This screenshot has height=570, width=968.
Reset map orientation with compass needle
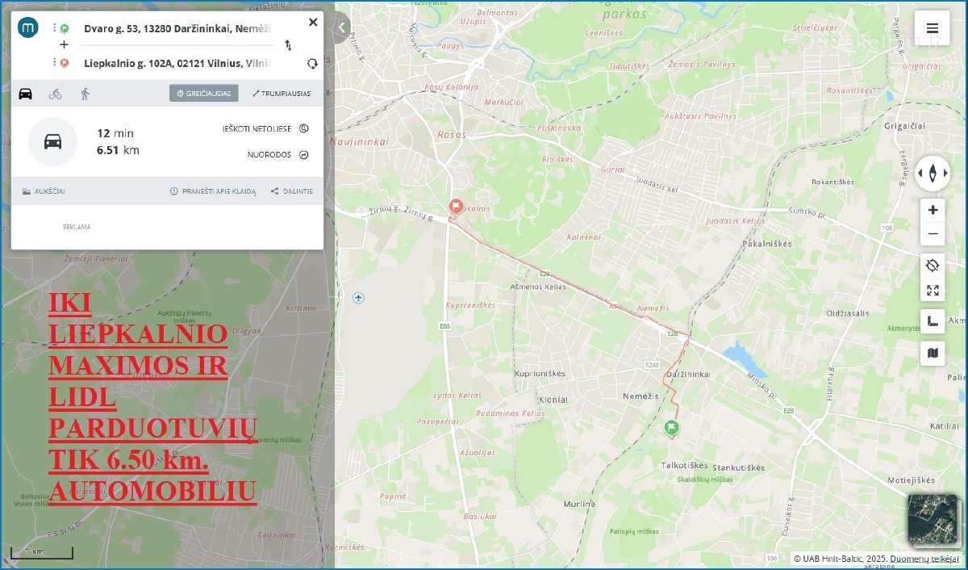pos(933,173)
